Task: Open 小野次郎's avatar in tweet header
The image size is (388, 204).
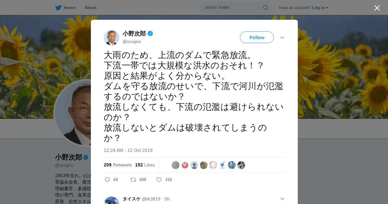Action: click(x=112, y=38)
